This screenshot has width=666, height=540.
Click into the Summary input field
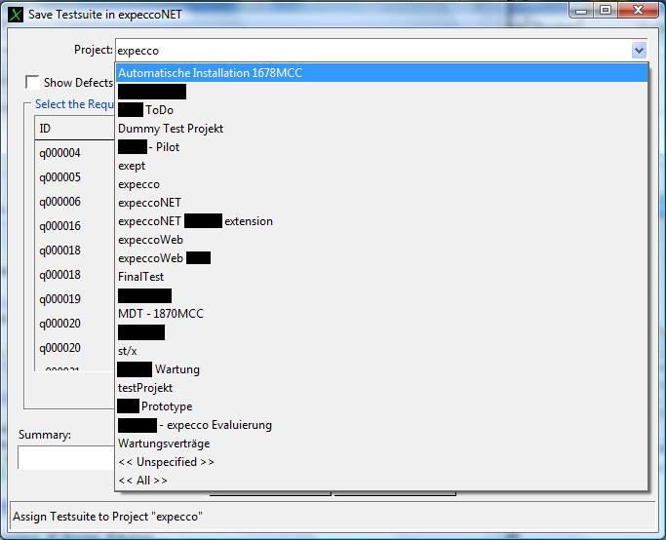tap(64, 457)
